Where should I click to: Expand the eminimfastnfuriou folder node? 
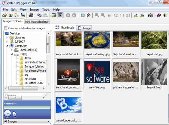pyautogui.click(x=17, y=62)
